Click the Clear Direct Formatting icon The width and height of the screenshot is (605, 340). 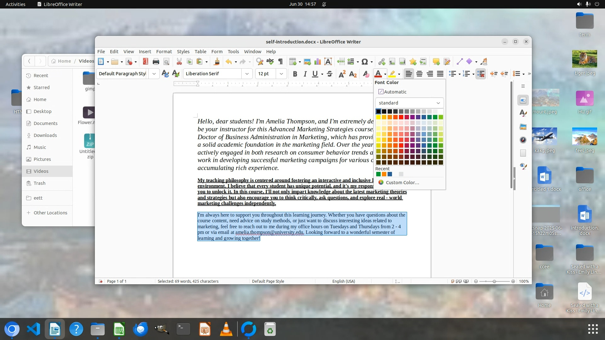366,74
